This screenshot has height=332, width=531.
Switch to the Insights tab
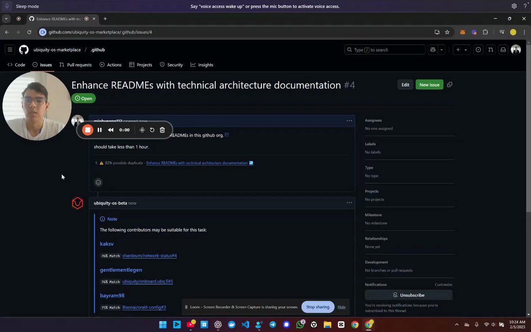coord(202,65)
